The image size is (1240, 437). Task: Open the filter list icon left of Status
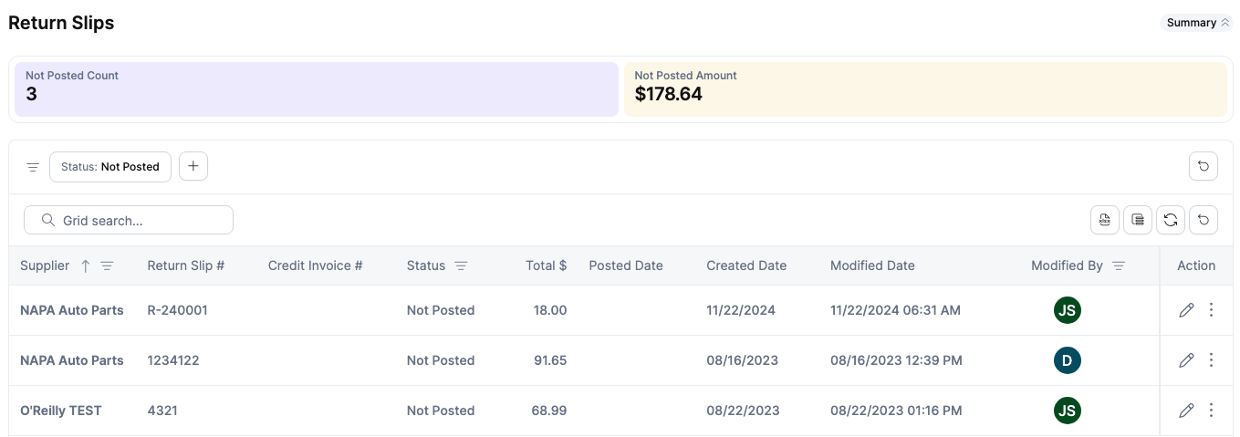[x=33, y=167]
